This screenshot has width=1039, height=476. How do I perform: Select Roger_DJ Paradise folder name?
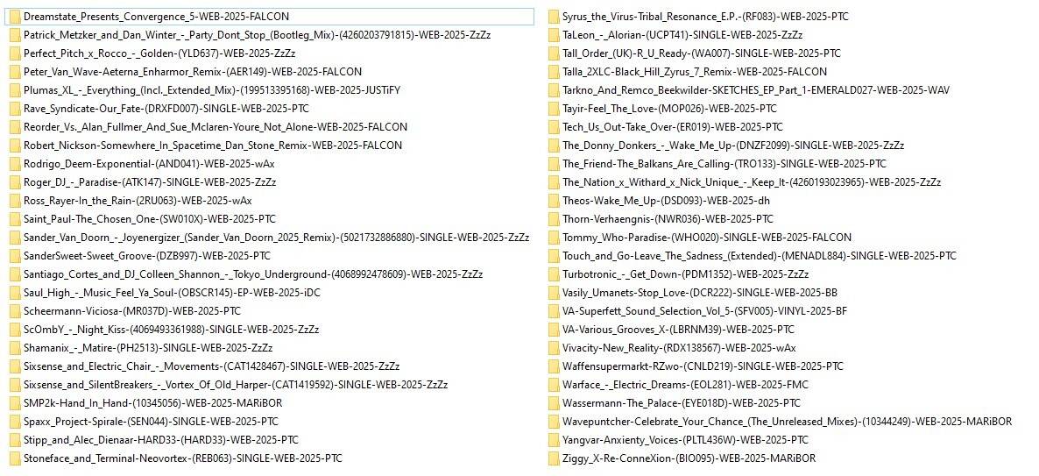[150, 182]
